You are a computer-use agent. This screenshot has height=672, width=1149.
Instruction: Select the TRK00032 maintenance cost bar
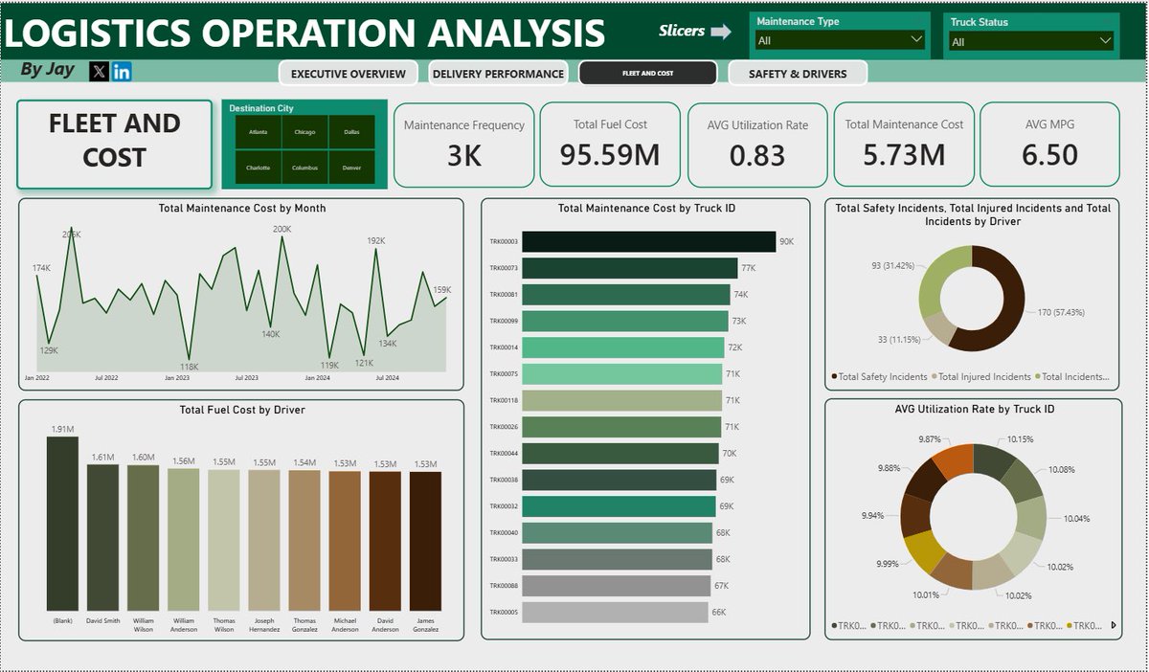[619, 506]
